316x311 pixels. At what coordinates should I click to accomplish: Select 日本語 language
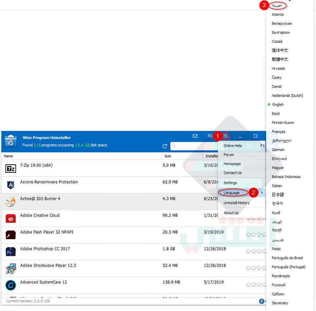tap(278, 195)
